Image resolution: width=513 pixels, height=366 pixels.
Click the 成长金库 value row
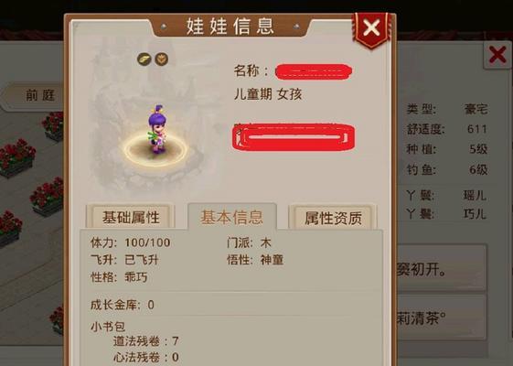[x=123, y=305]
